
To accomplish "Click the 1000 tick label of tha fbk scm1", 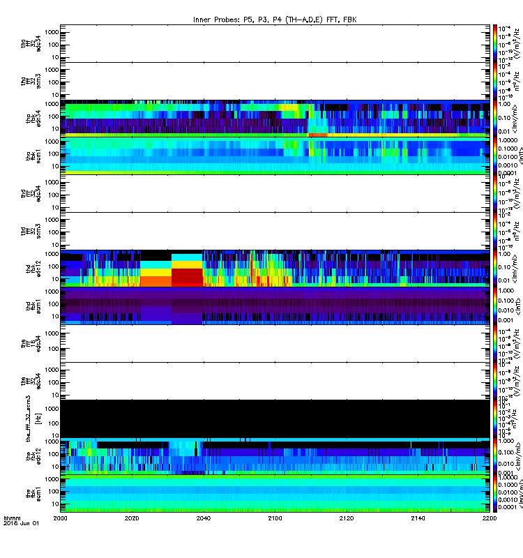I will [52, 142].
